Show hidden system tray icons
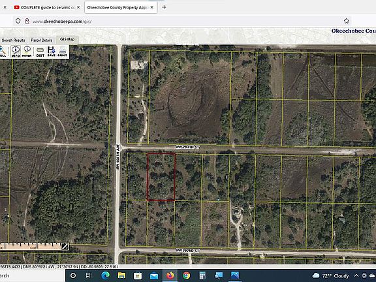The image size is (376, 282). (x=356, y=275)
